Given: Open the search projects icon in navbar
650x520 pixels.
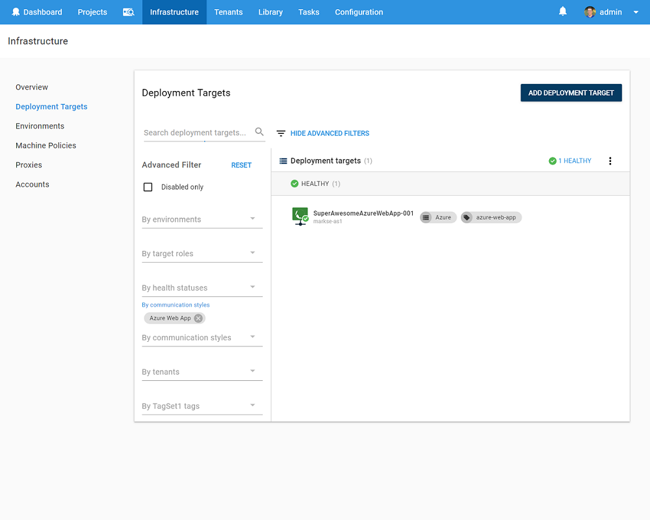Looking at the screenshot, I should (x=129, y=12).
